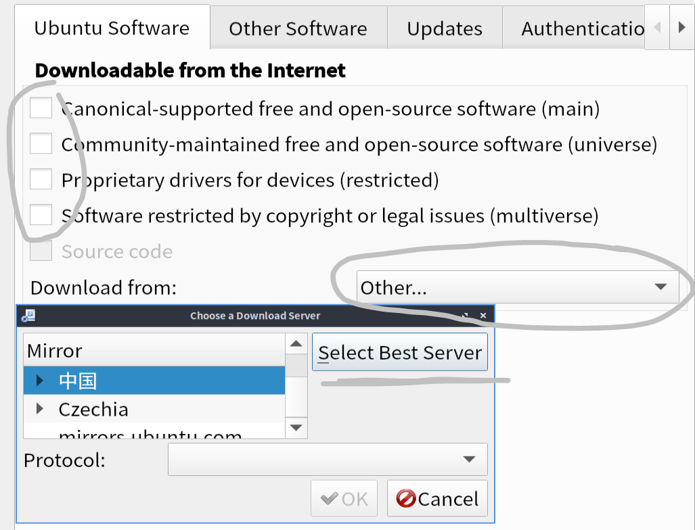Expand the Czechia mirror group

tap(40, 408)
